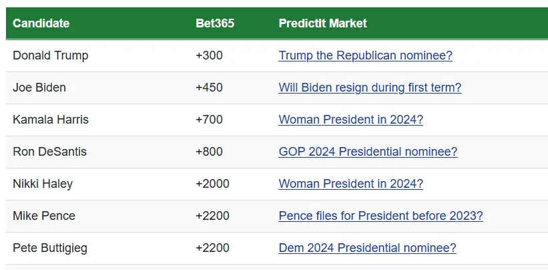Click the Ron DeSantis candidate cell
Viewport: 548px width, 270px height.
[x=49, y=152]
